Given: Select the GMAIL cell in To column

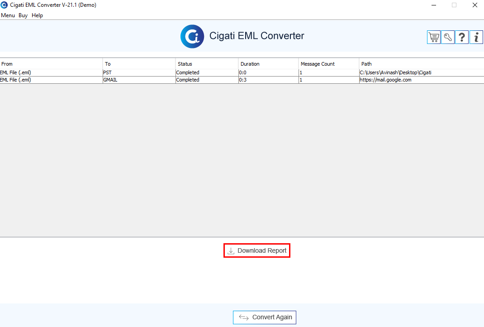Looking at the screenshot, I should [x=139, y=80].
